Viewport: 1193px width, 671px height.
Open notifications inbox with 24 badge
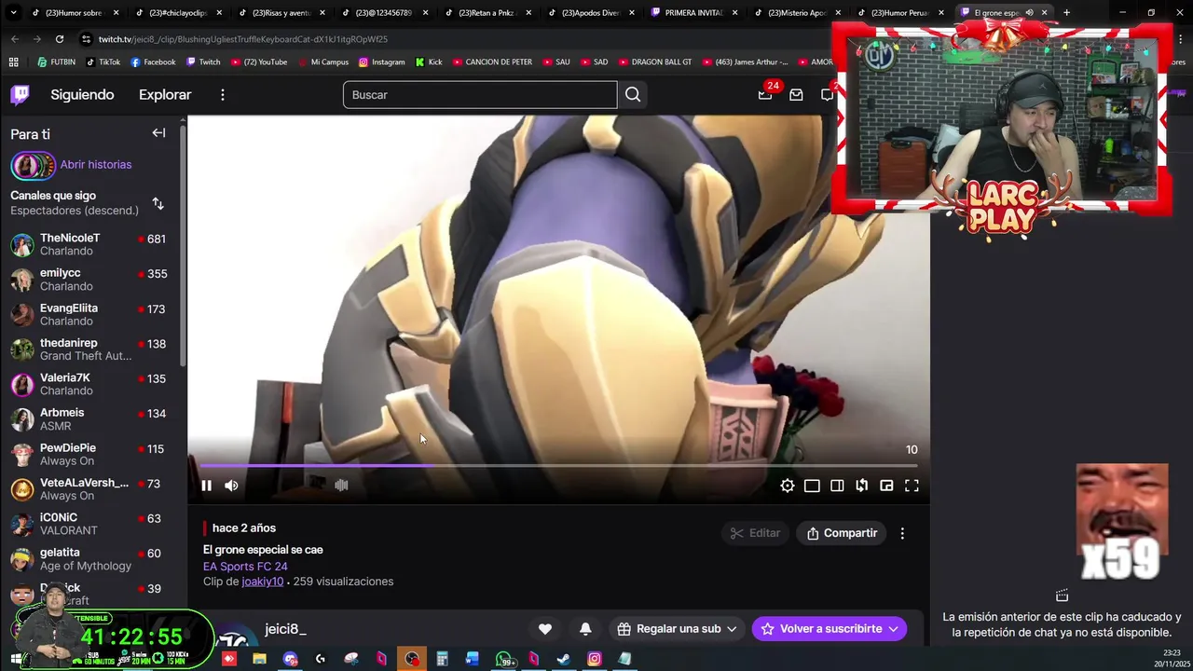tap(765, 94)
